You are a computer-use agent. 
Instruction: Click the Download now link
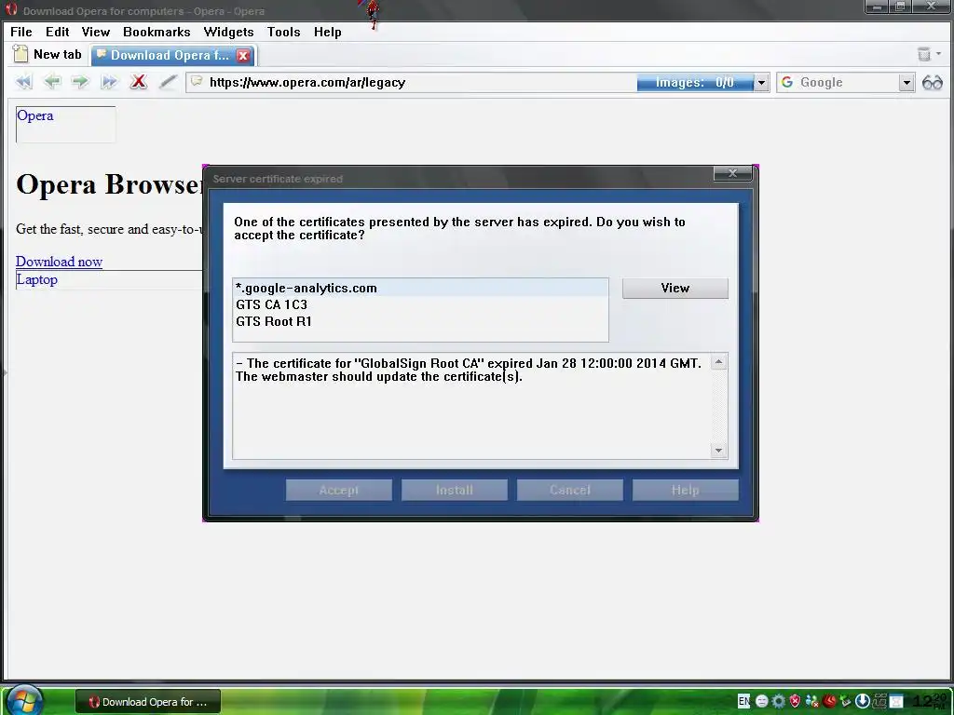59,262
